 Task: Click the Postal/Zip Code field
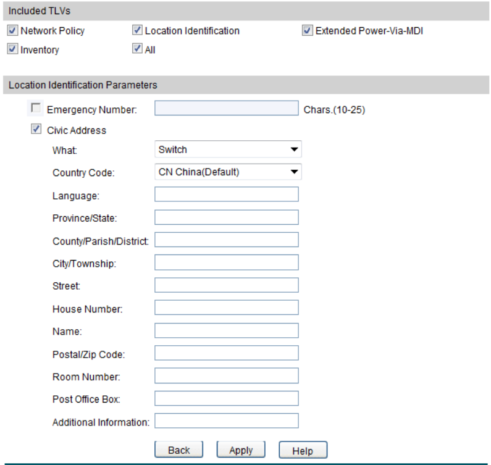226,353
